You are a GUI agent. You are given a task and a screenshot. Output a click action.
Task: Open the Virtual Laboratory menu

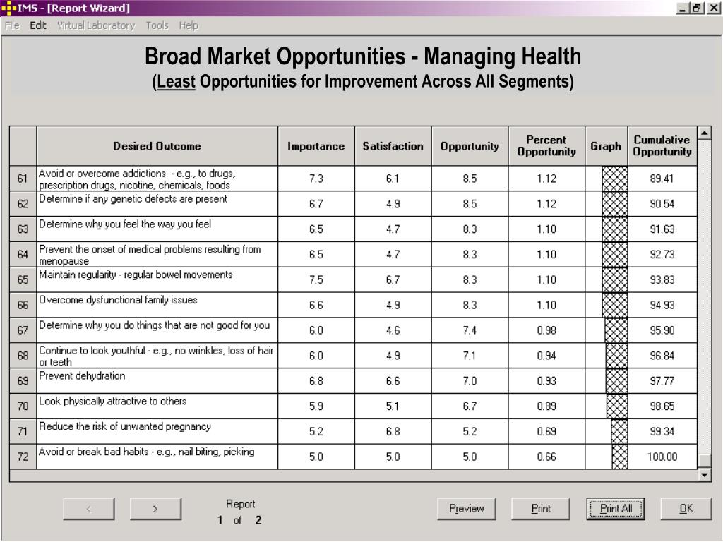click(x=96, y=25)
